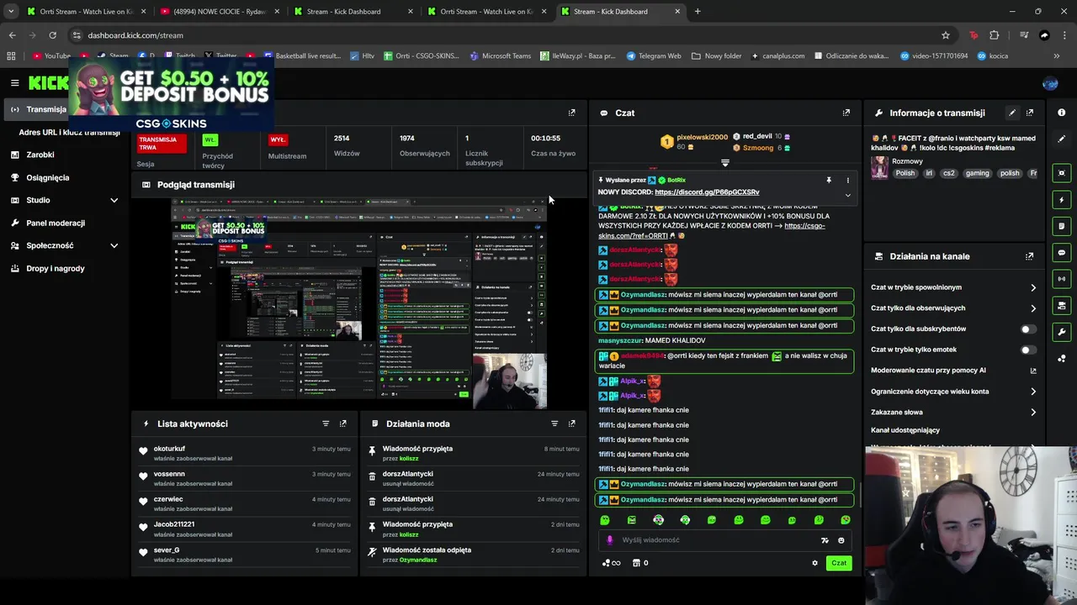
Task: Expand Czat tylko dla obserwujących options
Action: tap(1033, 308)
